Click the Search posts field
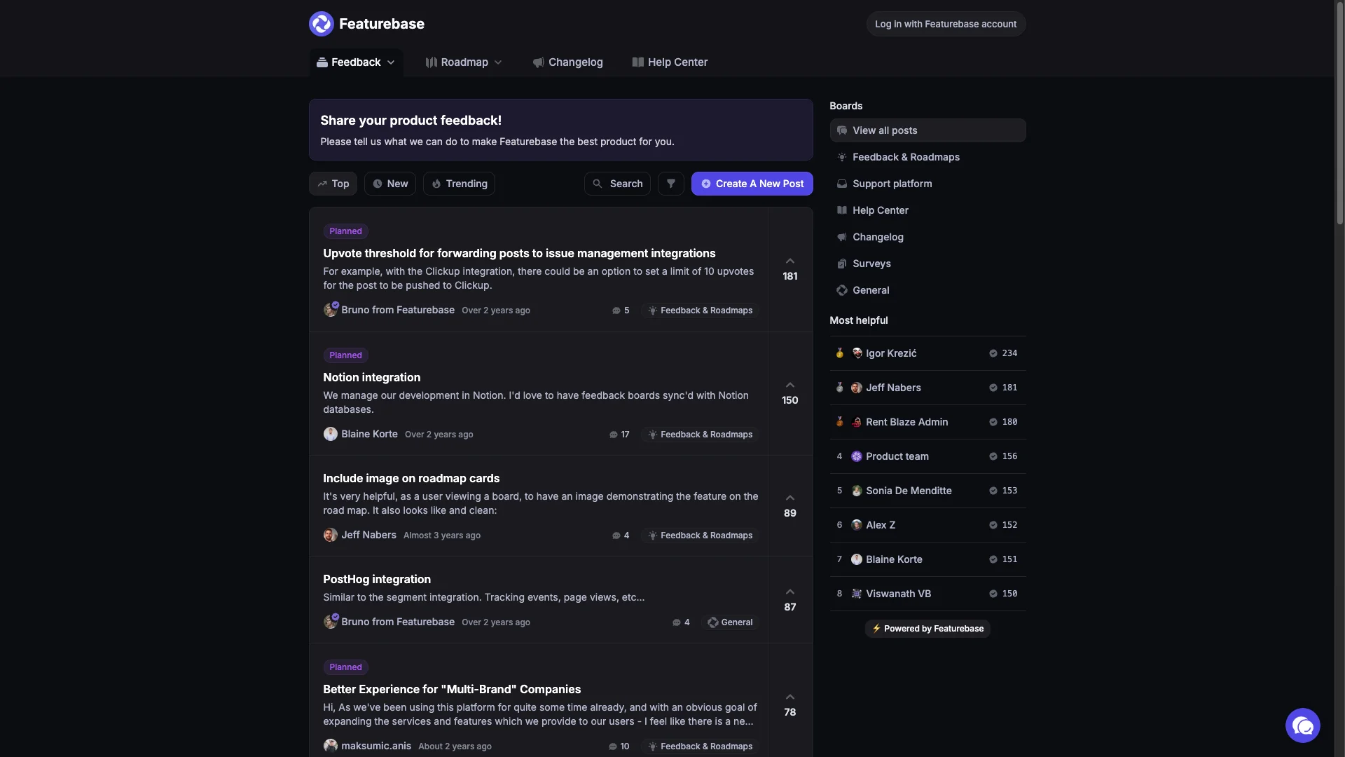1345x757 pixels. pyautogui.click(x=617, y=184)
